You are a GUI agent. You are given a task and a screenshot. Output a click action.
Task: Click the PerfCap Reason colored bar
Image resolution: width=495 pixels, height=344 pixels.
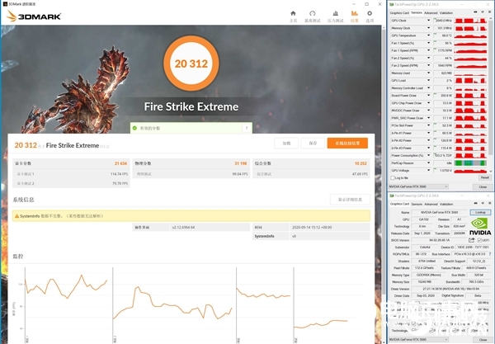click(x=474, y=163)
